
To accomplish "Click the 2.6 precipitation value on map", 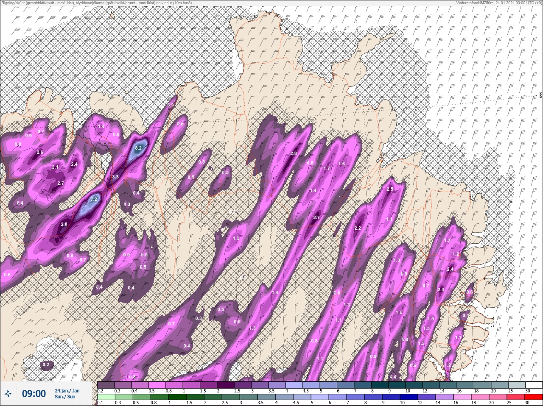I will click(40, 152).
